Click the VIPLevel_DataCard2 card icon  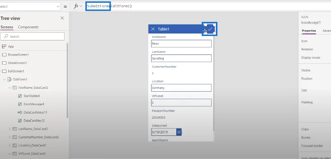pyautogui.click(x=14, y=154)
